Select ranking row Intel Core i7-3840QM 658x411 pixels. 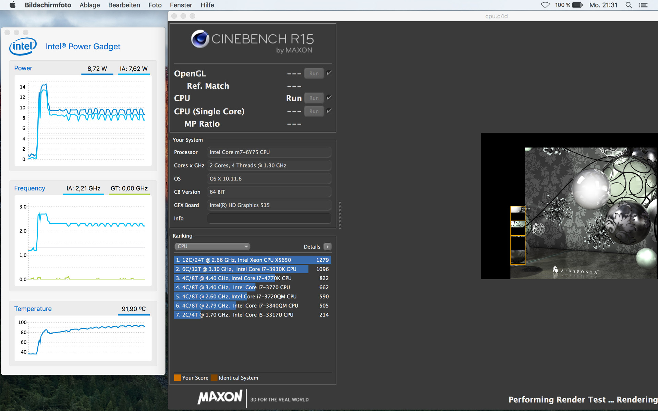tap(253, 306)
